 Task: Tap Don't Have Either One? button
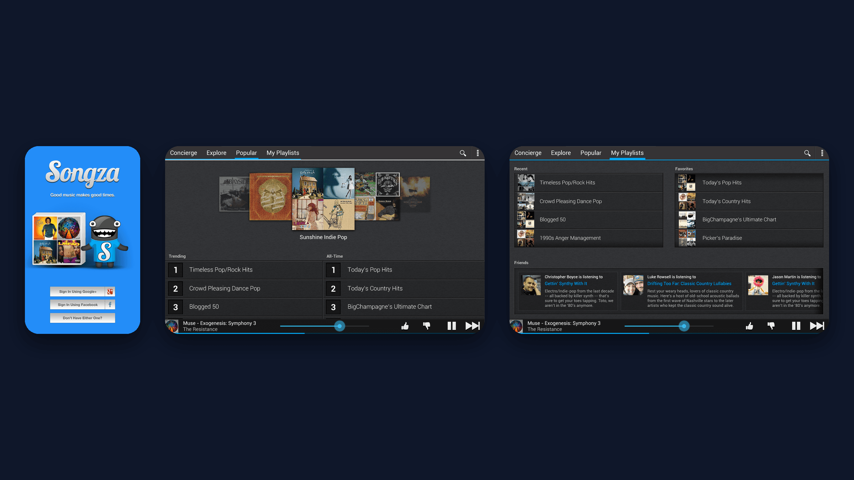point(83,318)
